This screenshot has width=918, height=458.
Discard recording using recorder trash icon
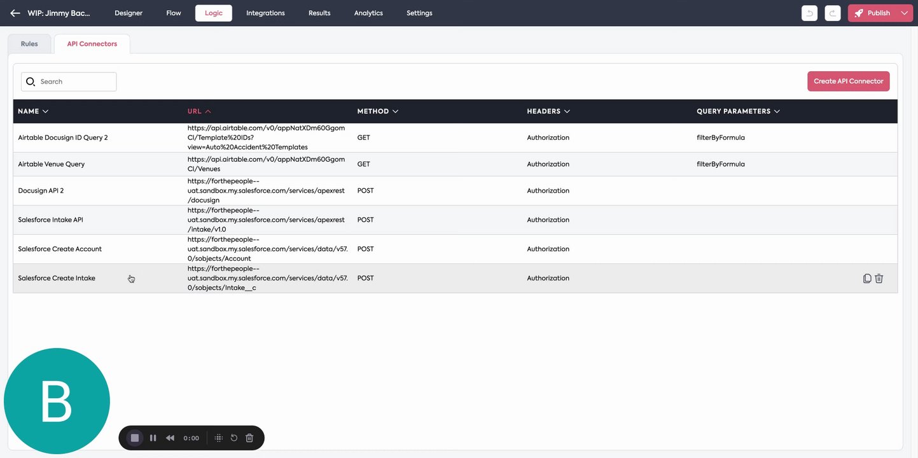[x=249, y=438]
